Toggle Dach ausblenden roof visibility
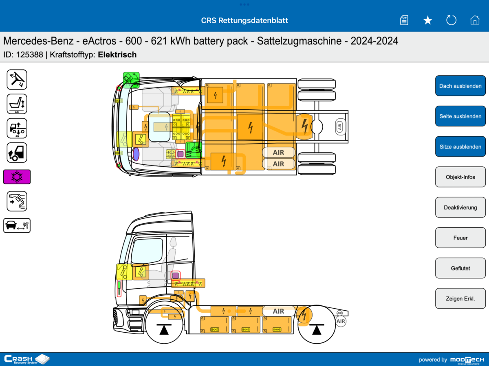Screen dimensions: 489x366 460,86
